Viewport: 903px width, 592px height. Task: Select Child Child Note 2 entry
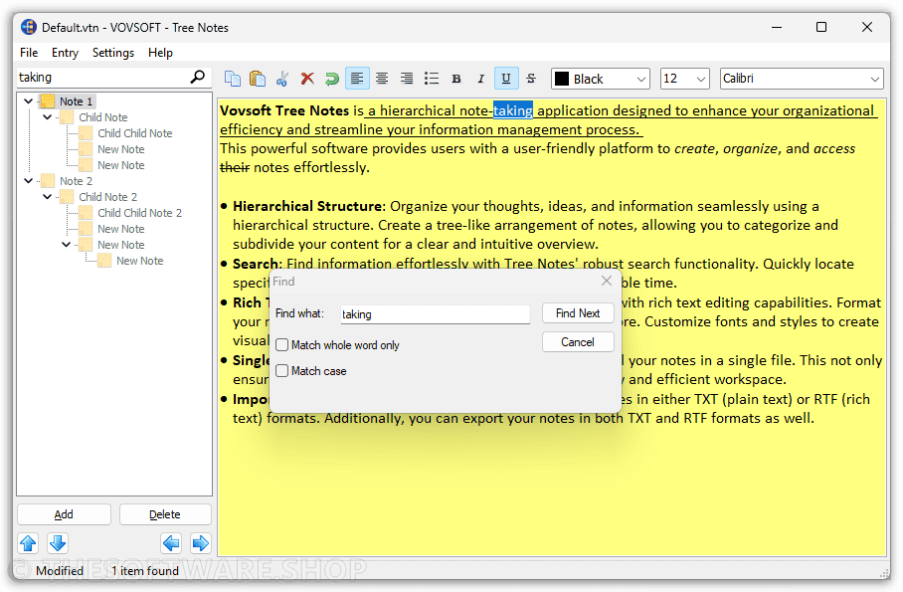(x=139, y=213)
